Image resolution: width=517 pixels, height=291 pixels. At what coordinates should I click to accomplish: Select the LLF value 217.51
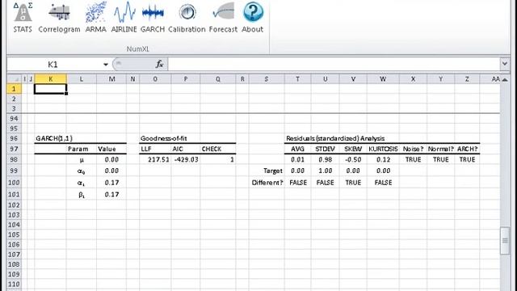158,160
